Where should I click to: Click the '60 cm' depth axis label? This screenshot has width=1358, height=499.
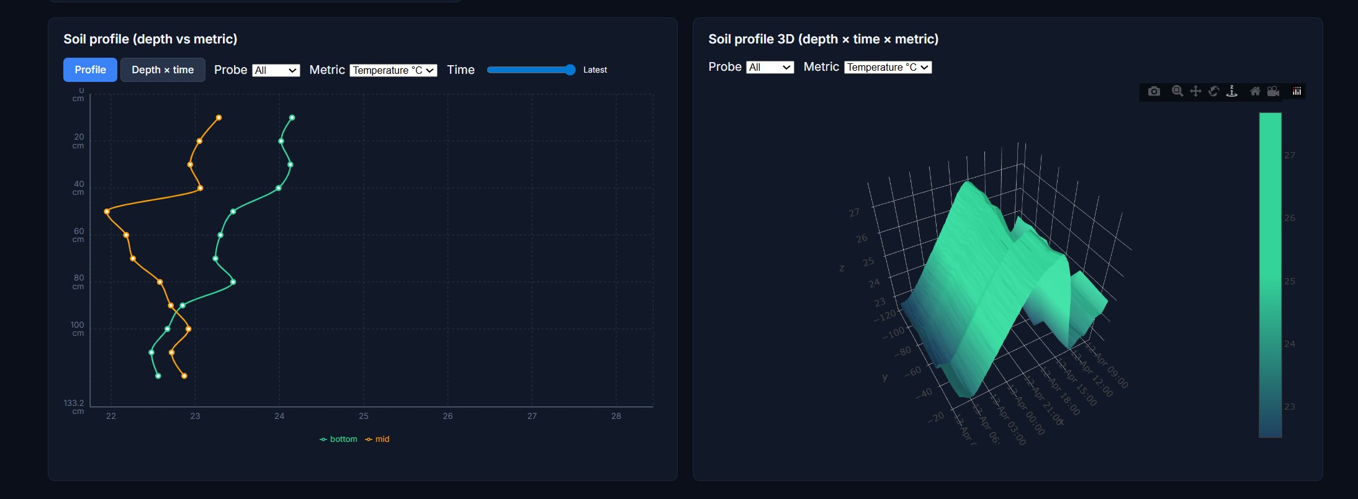click(78, 235)
